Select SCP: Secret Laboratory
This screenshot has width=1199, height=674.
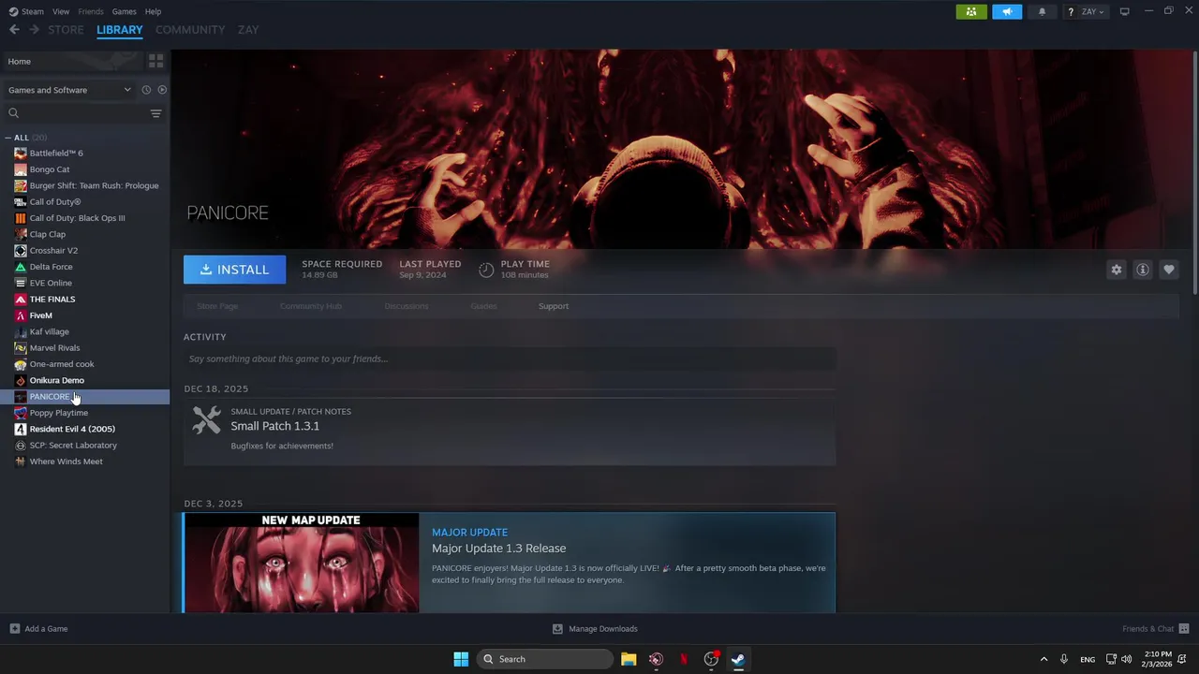84,446
